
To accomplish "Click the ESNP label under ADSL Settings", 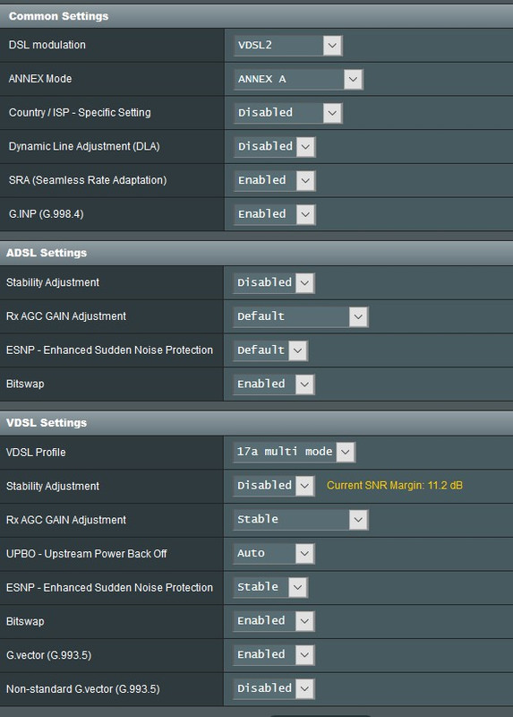I will 109,350.
